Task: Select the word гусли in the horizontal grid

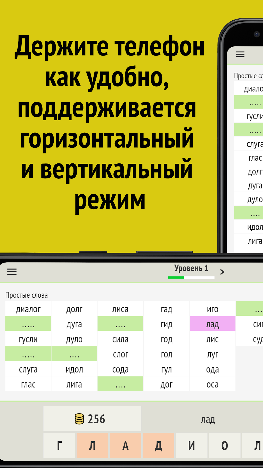Action: (x=28, y=339)
